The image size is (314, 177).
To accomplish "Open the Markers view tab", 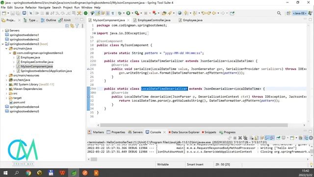I will click(96, 132).
